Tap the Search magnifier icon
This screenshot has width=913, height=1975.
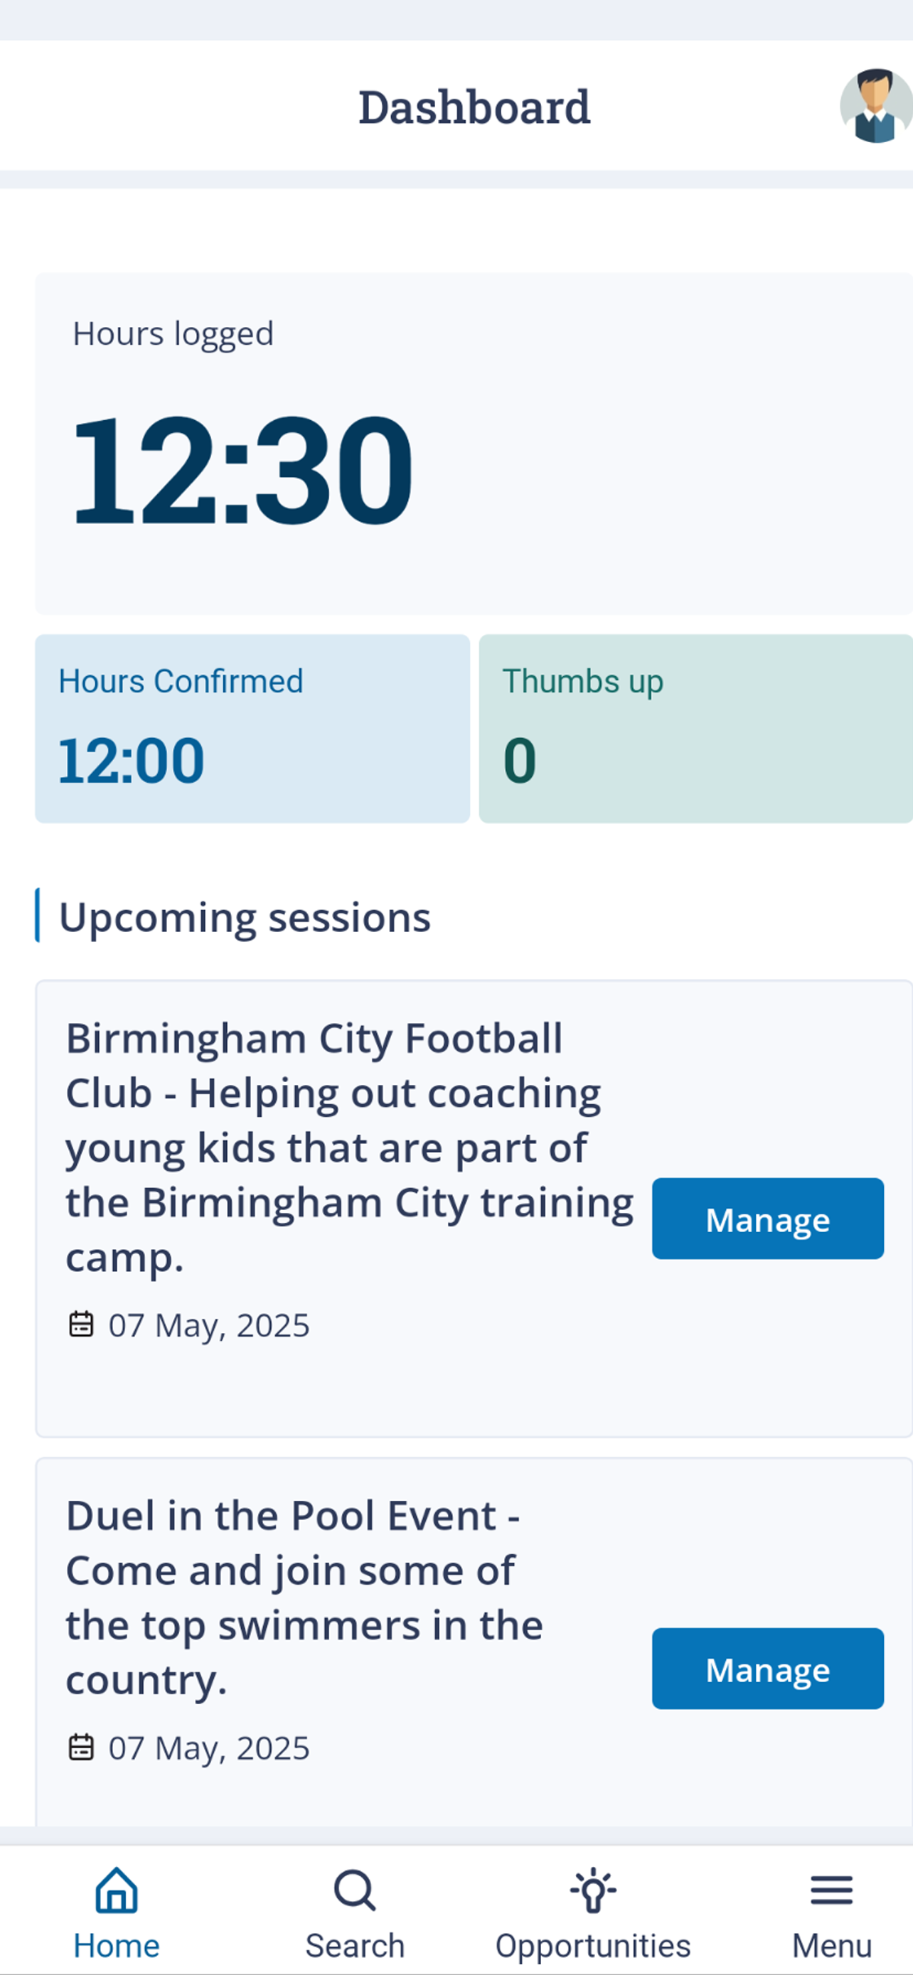pyautogui.click(x=355, y=1890)
